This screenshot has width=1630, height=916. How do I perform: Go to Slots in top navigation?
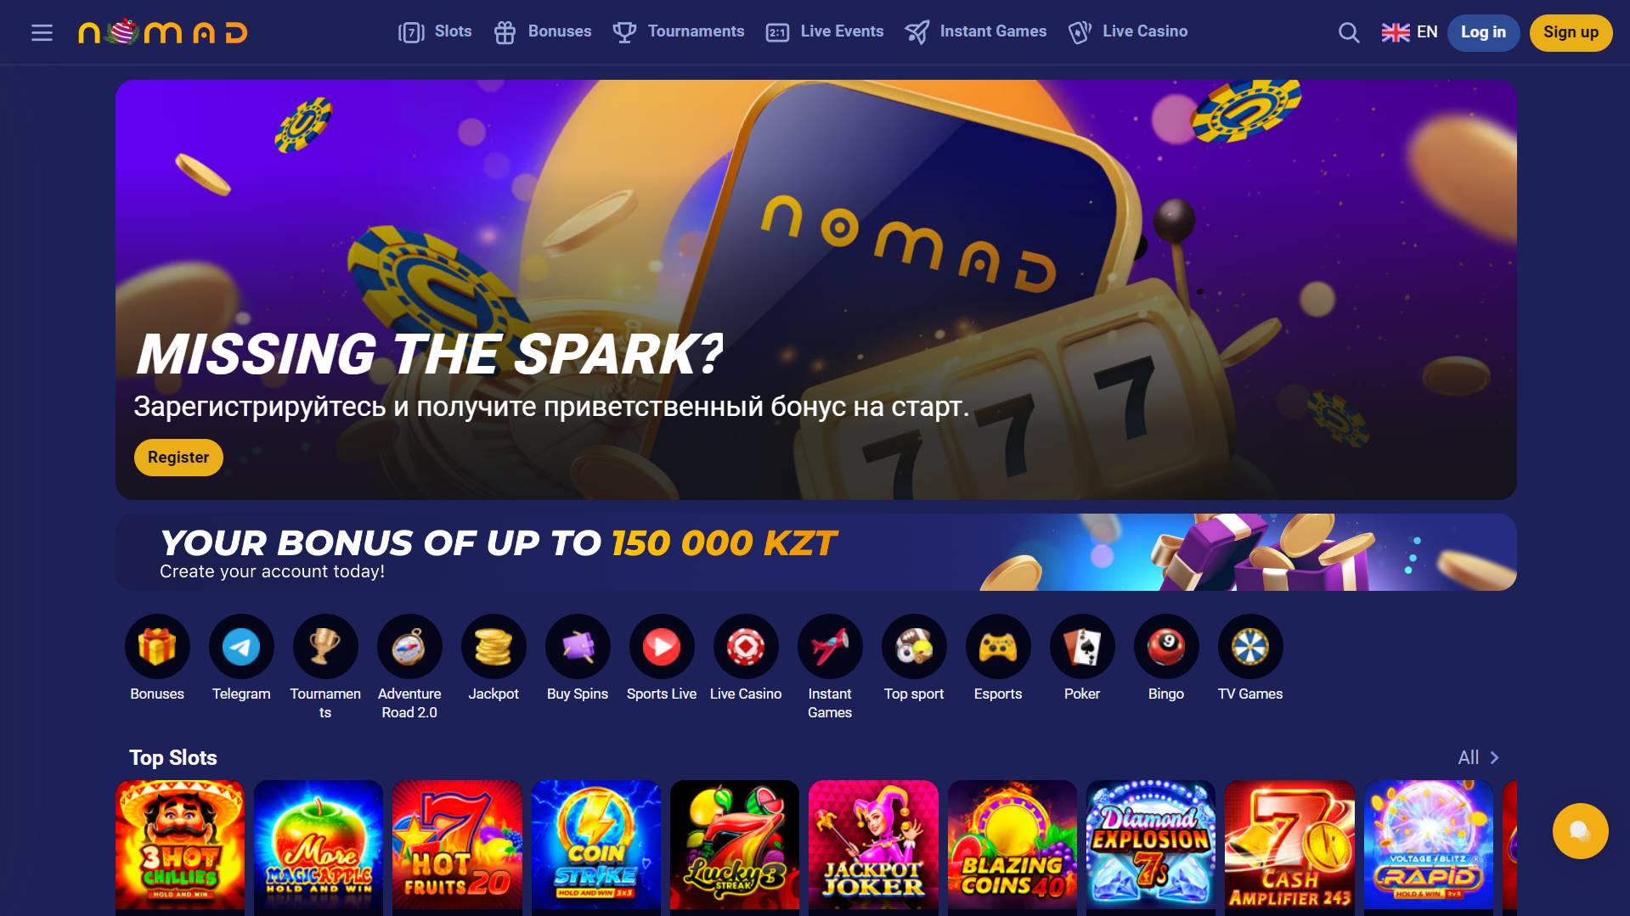435,31
